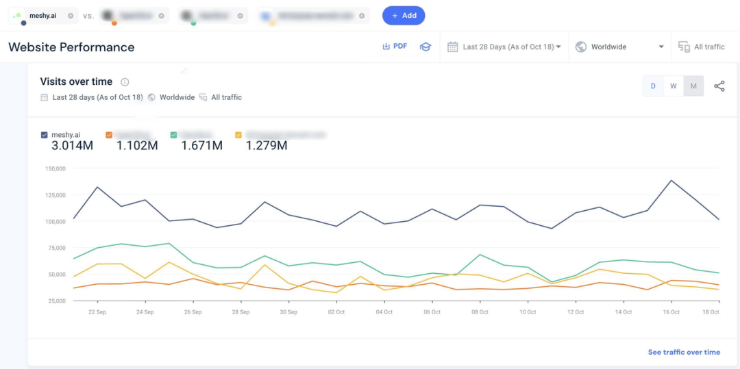Remove the yellow-dot competitor chip

click(361, 16)
